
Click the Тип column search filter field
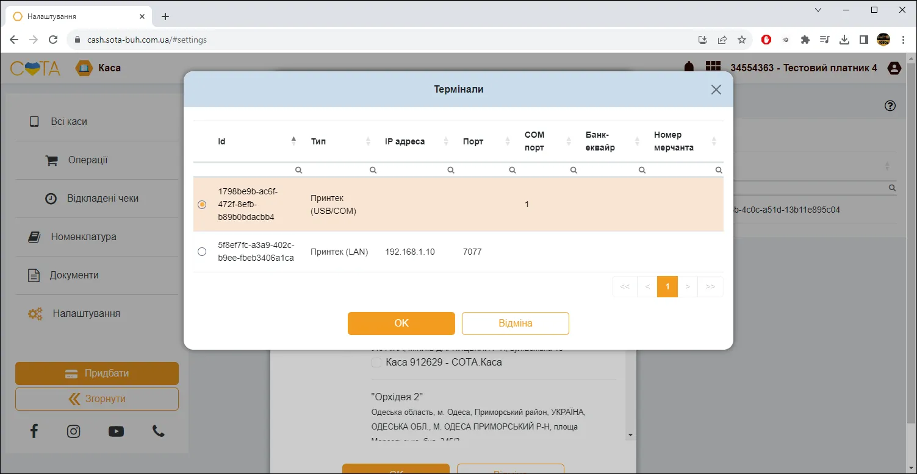point(342,171)
